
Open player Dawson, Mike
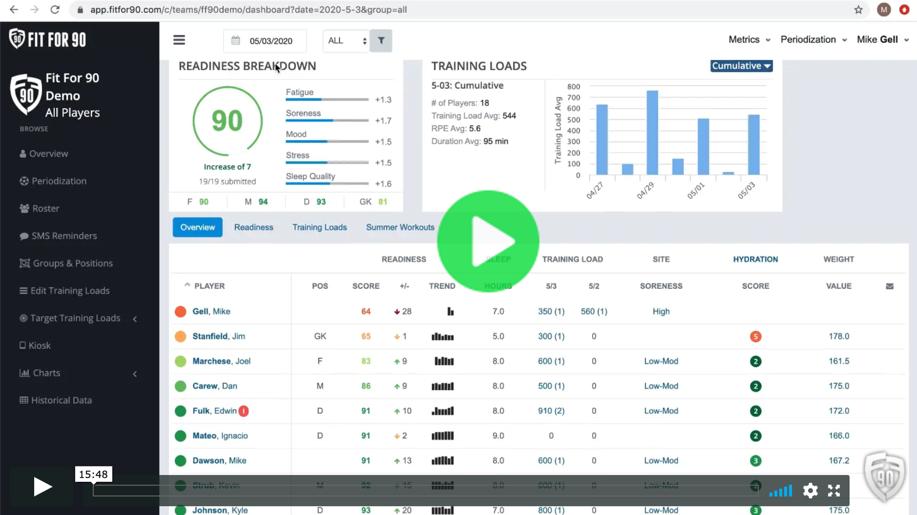coord(219,461)
